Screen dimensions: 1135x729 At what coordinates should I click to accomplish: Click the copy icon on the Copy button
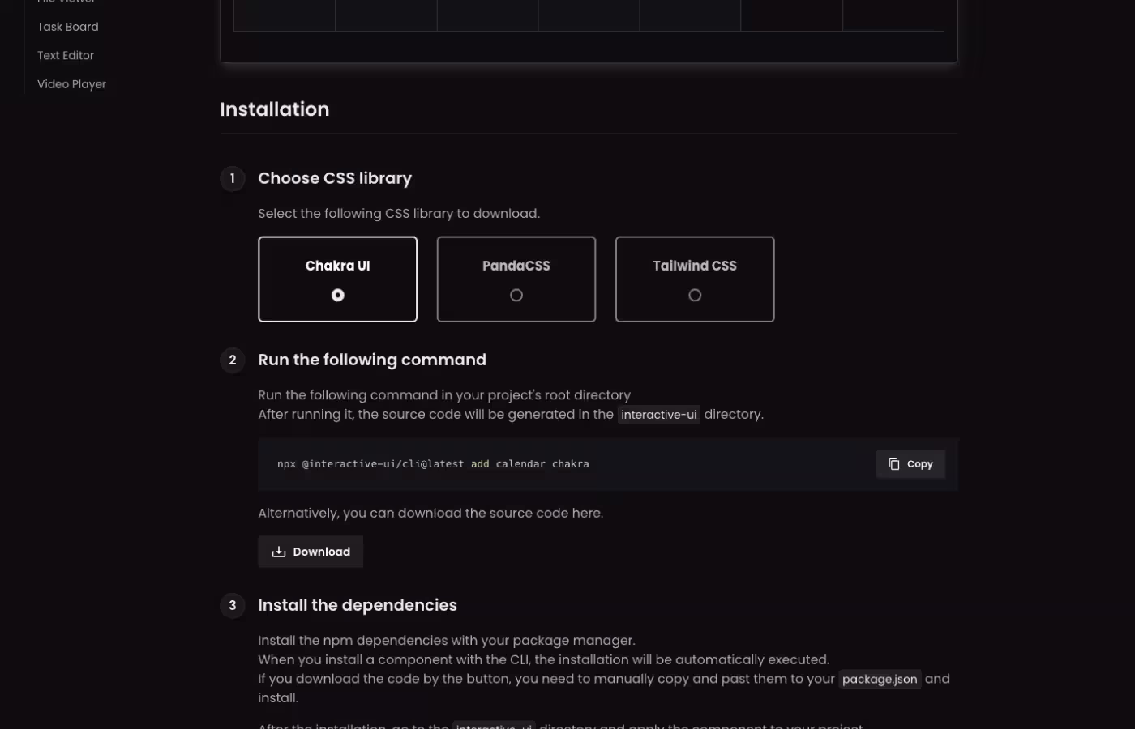tap(895, 463)
